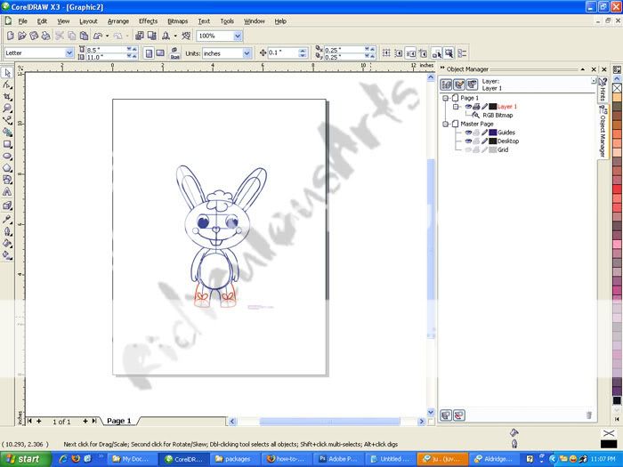Select the Zoom tool in the toolbox
The height and width of the screenshot is (467, 623).
[7, 108]
